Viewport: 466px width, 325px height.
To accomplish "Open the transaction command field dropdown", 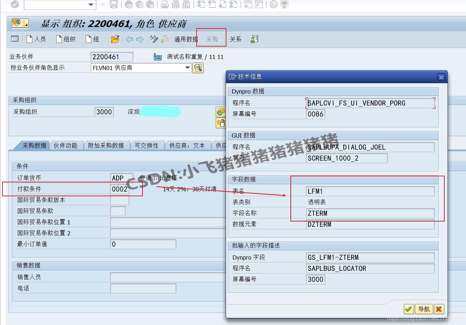I will pyautogui.click(x=91, y=5).
